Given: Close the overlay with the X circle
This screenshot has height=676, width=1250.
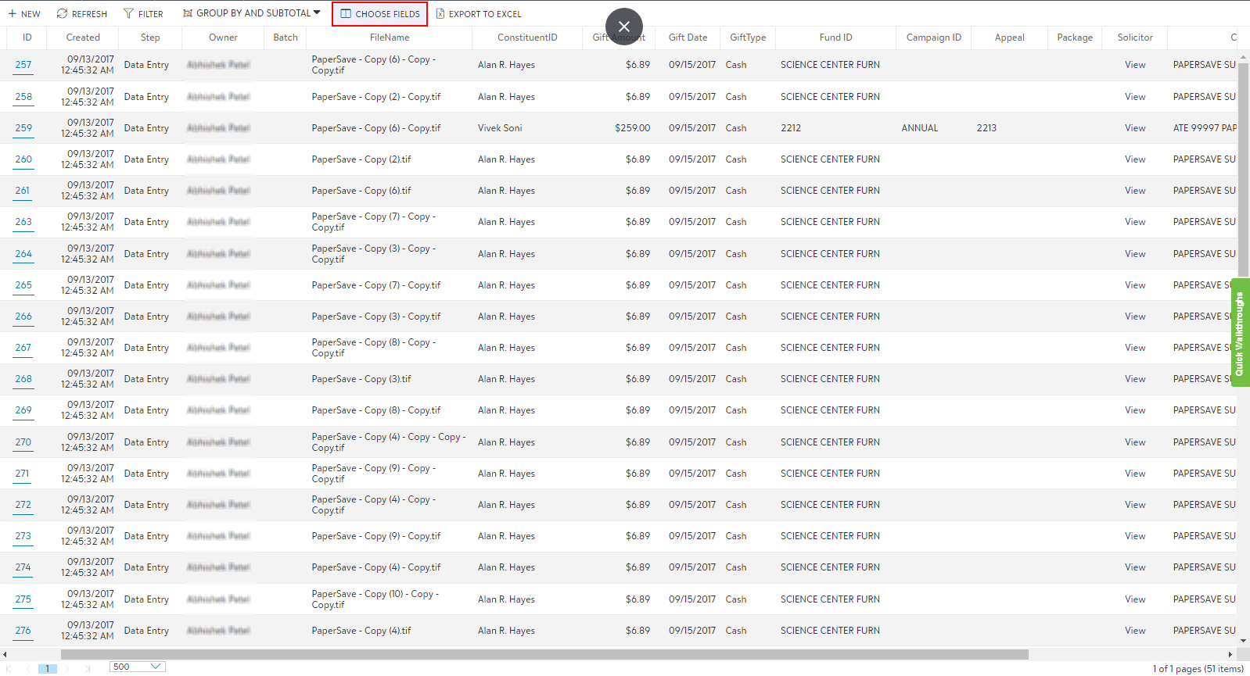Looking at the screenshot, I should 623,27.
